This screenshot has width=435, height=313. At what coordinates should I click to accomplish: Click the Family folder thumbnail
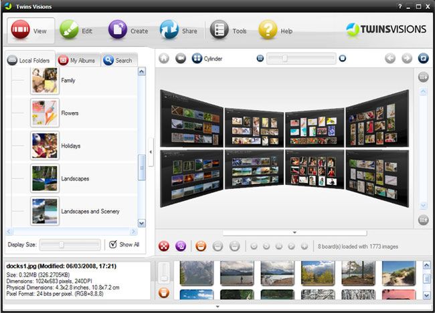click(45, 81)
